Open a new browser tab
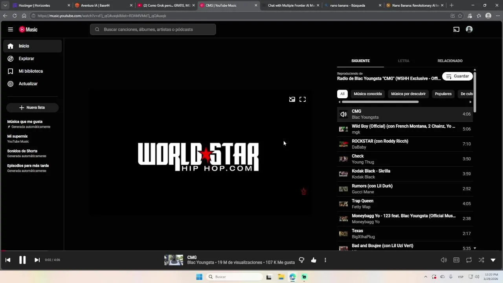 (452, 6)
